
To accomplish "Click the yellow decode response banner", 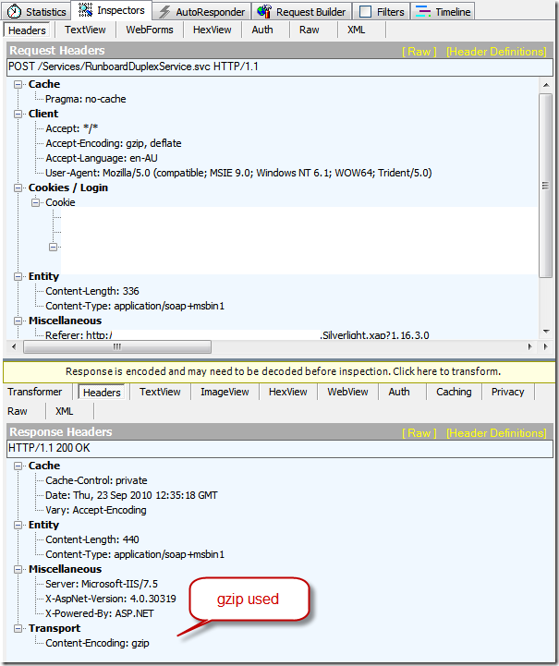I will [279, 371].
